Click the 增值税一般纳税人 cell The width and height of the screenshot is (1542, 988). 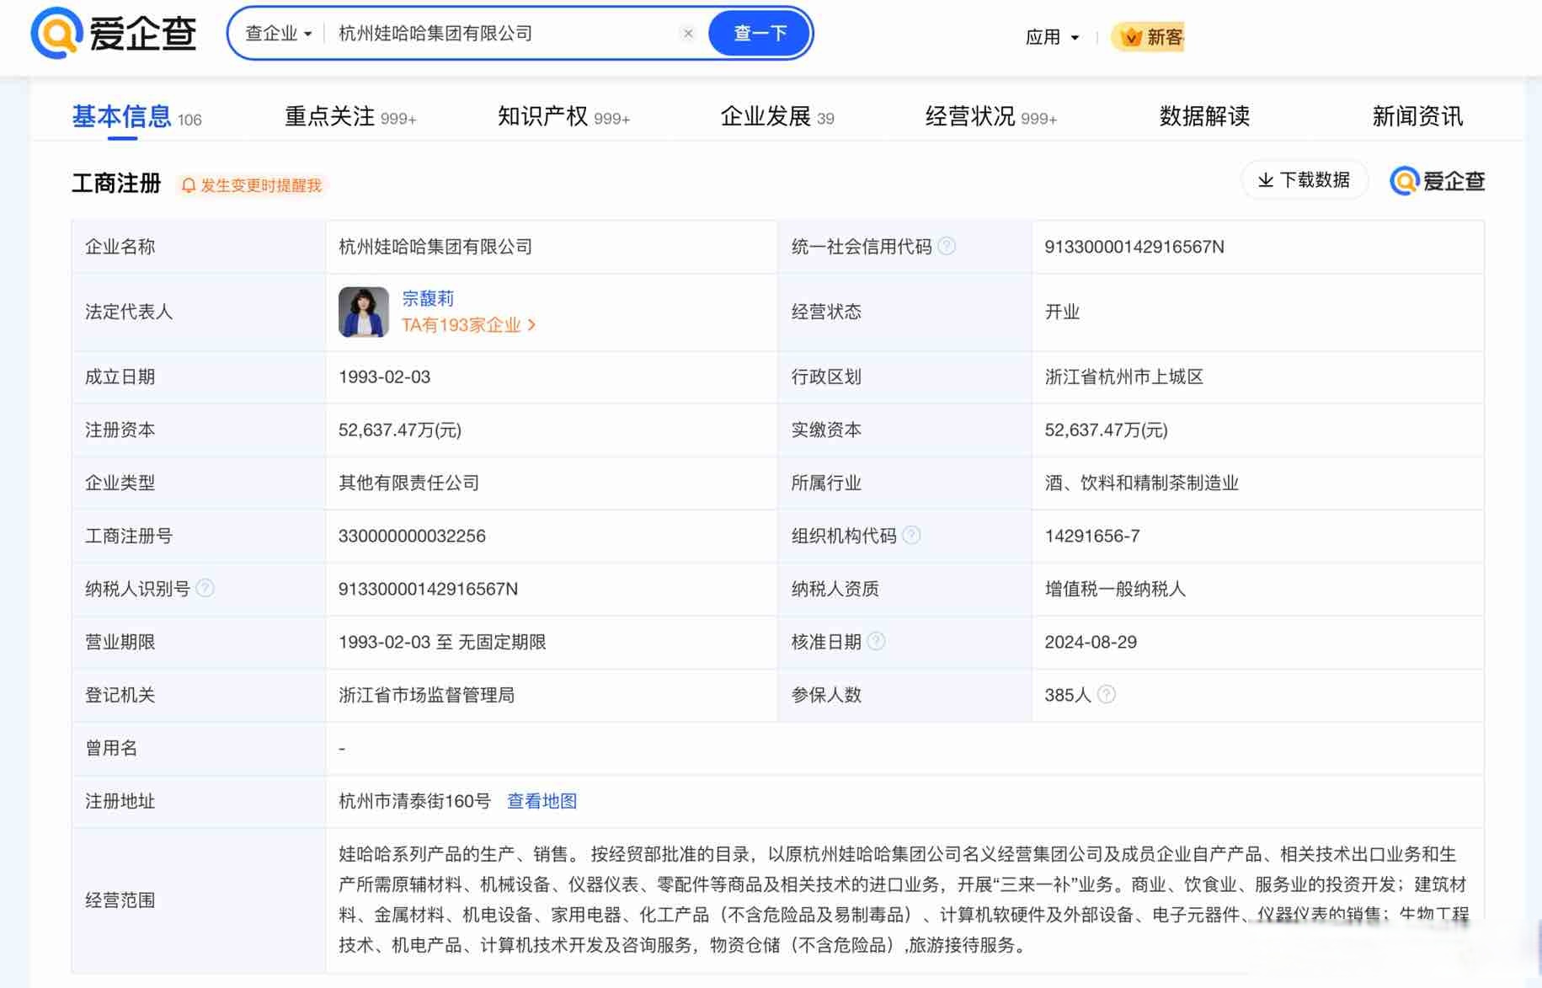click(x=1115, y=589)
